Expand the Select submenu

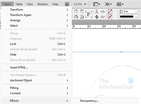pos(36,26)
